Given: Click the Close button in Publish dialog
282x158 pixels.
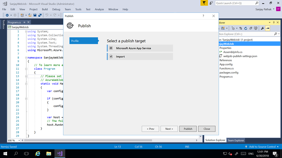Looking at the screenshot, I should pos(207,129).
